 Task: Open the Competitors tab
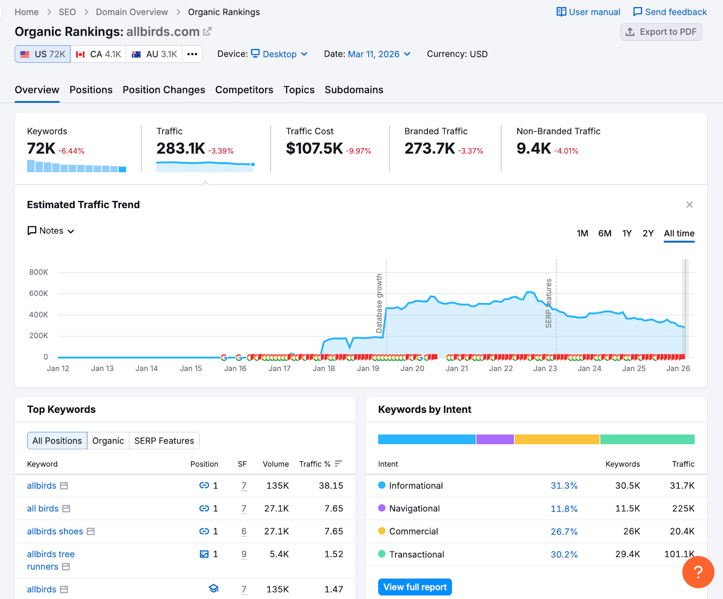(x=244, y=90)
